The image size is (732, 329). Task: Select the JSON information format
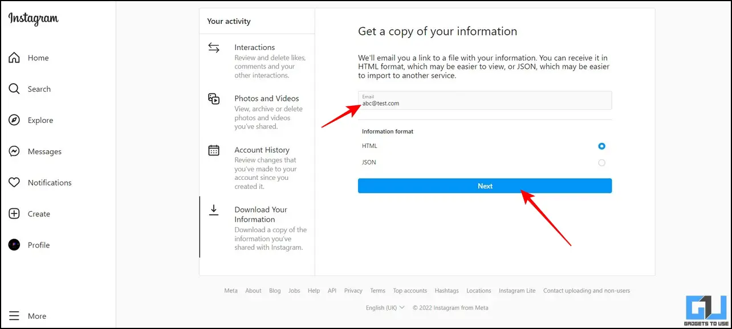(601, 163)
